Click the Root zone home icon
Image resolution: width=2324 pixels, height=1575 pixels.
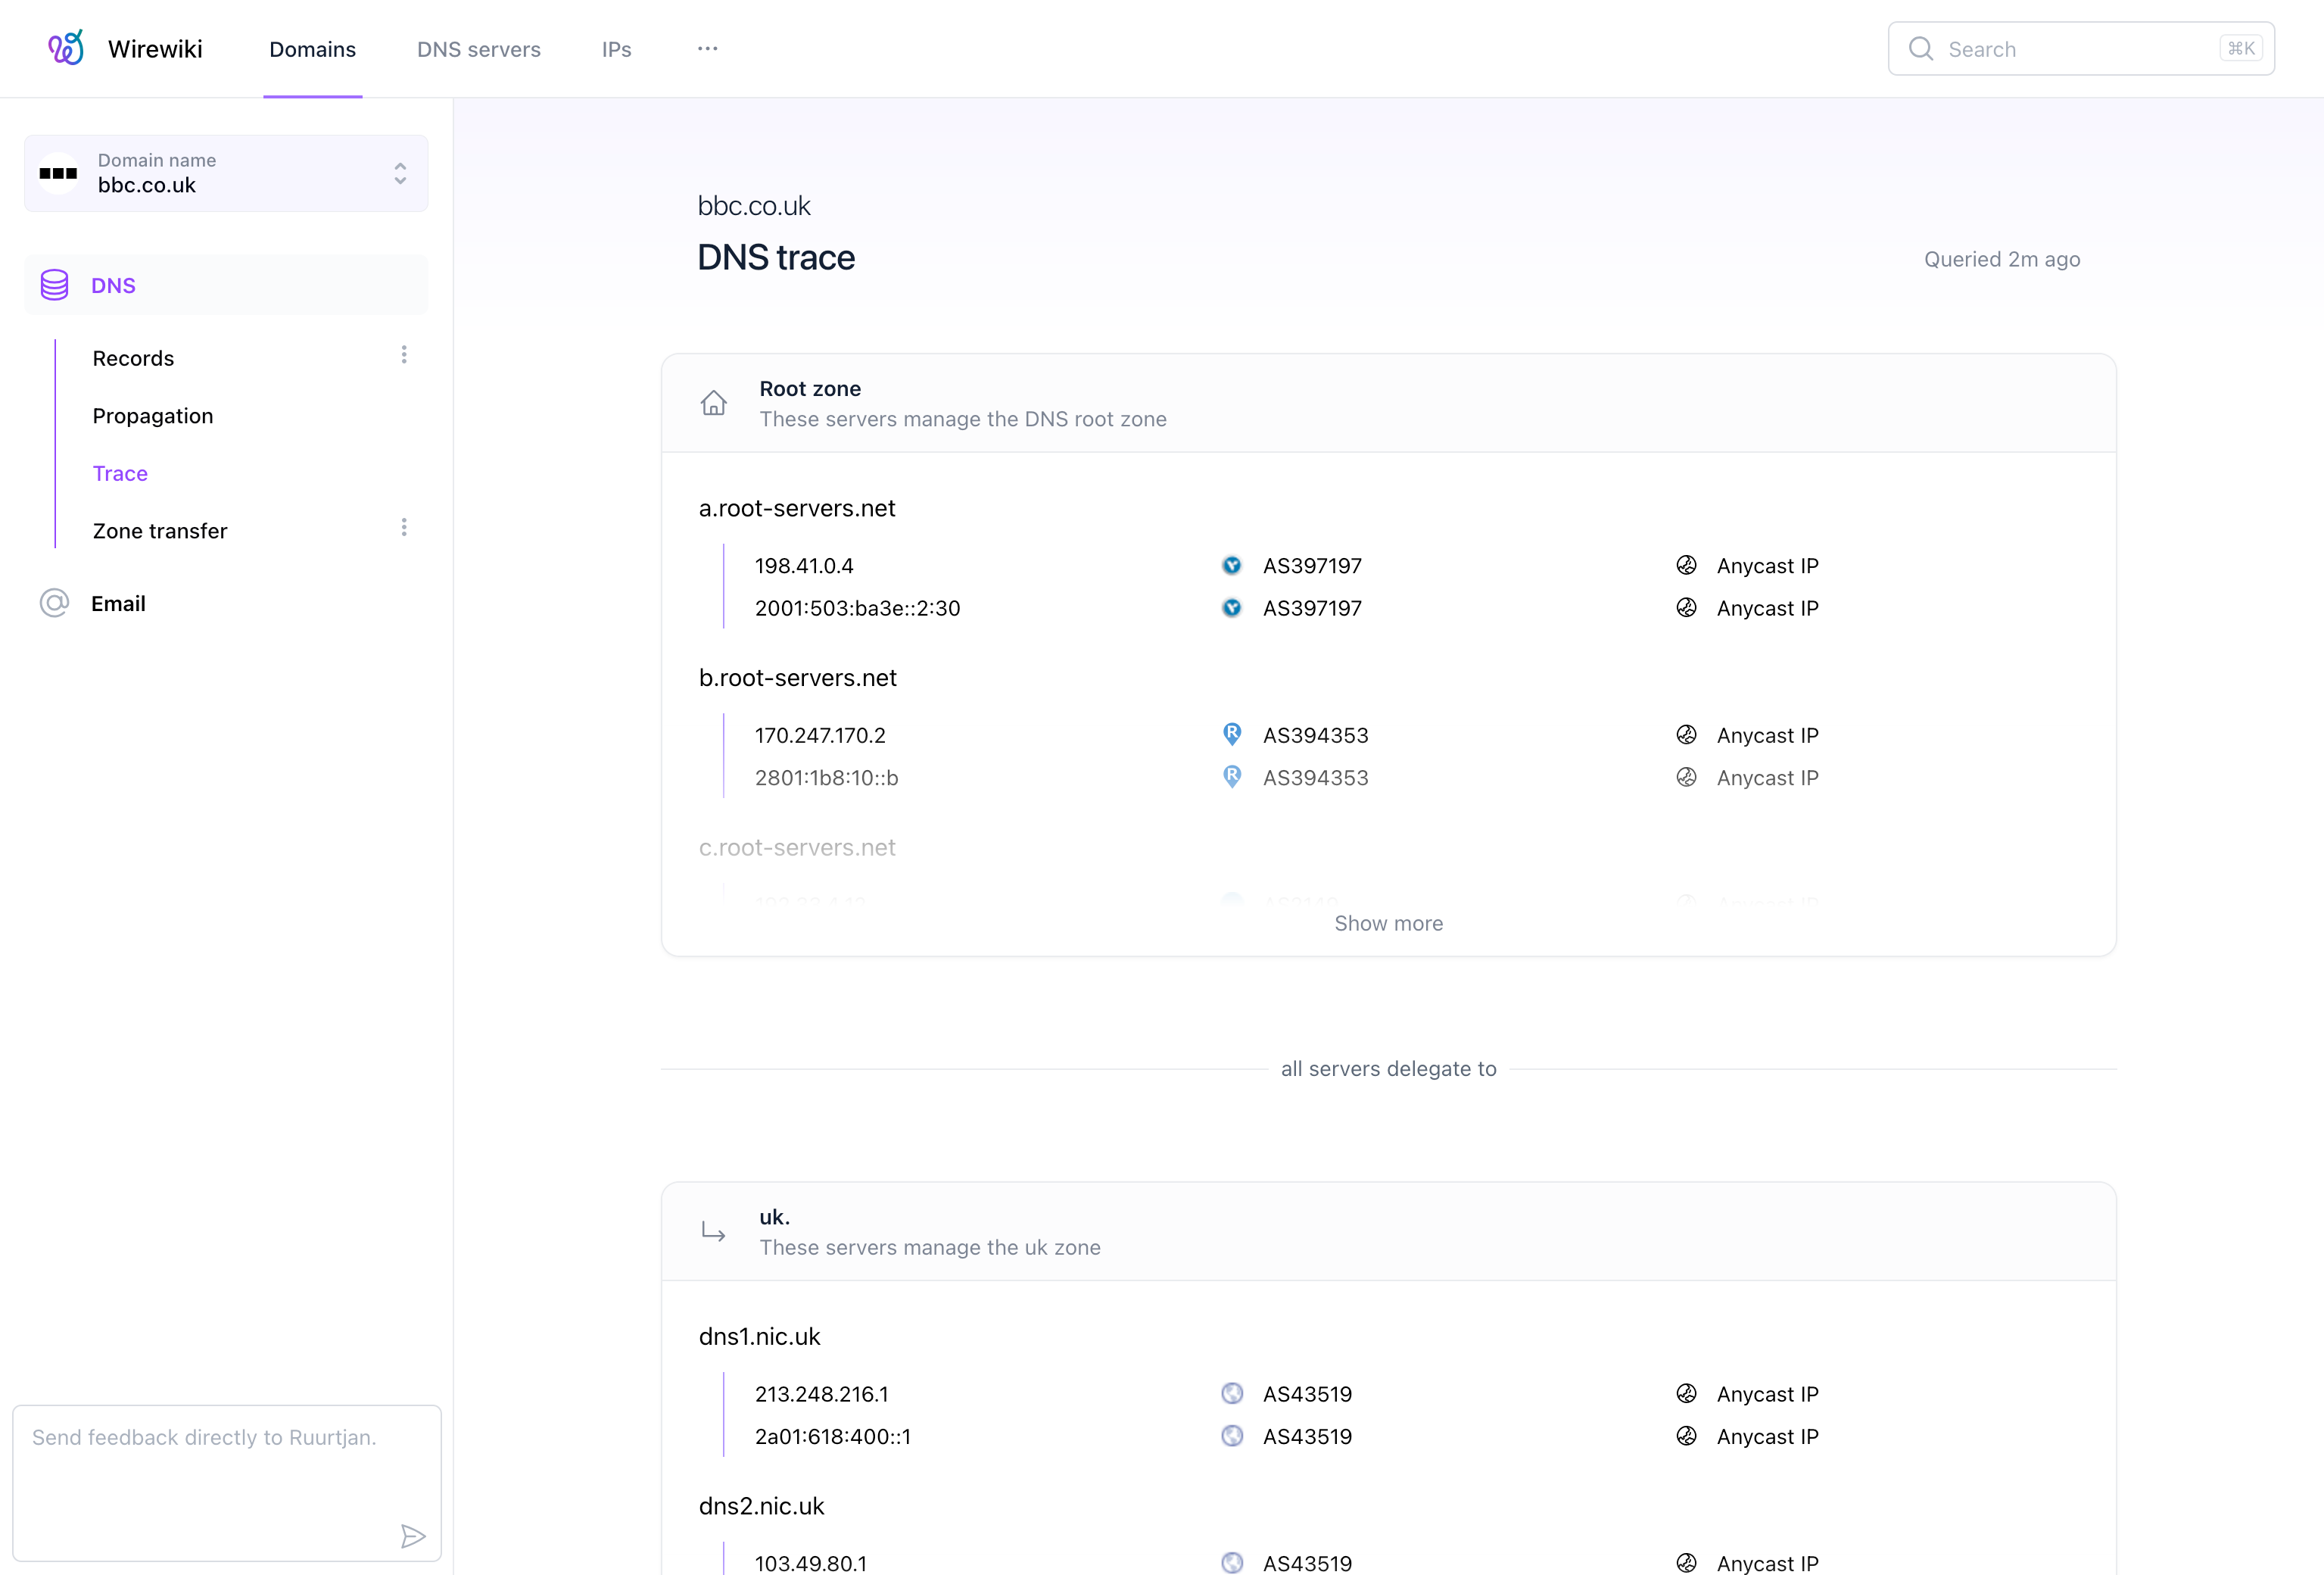tap(713, 403)
